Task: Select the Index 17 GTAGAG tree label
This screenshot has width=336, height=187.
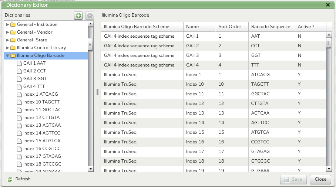Action: 42,156
